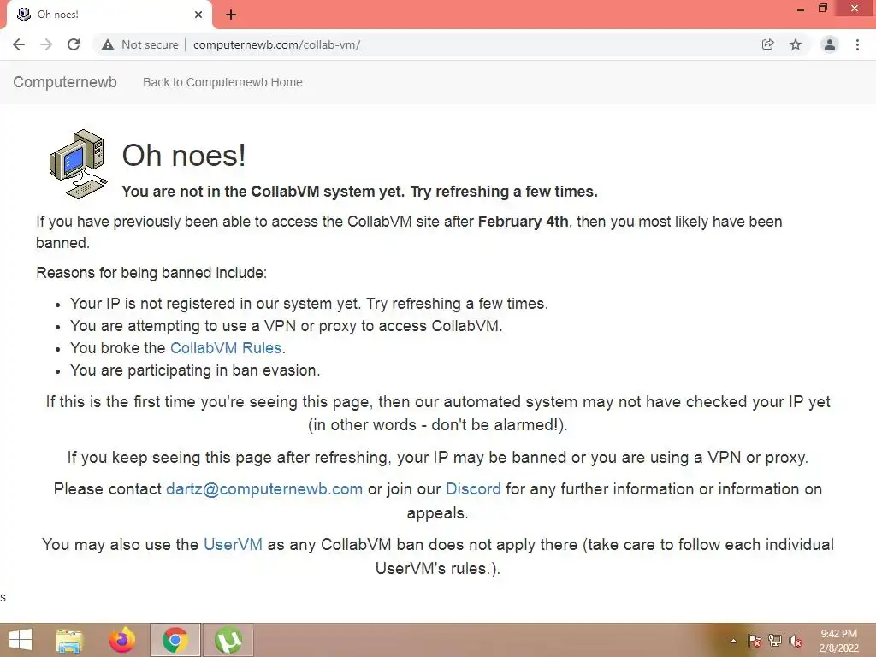Go Back to Computernewb Home
The image size is (876, 657).
[222, 82]
